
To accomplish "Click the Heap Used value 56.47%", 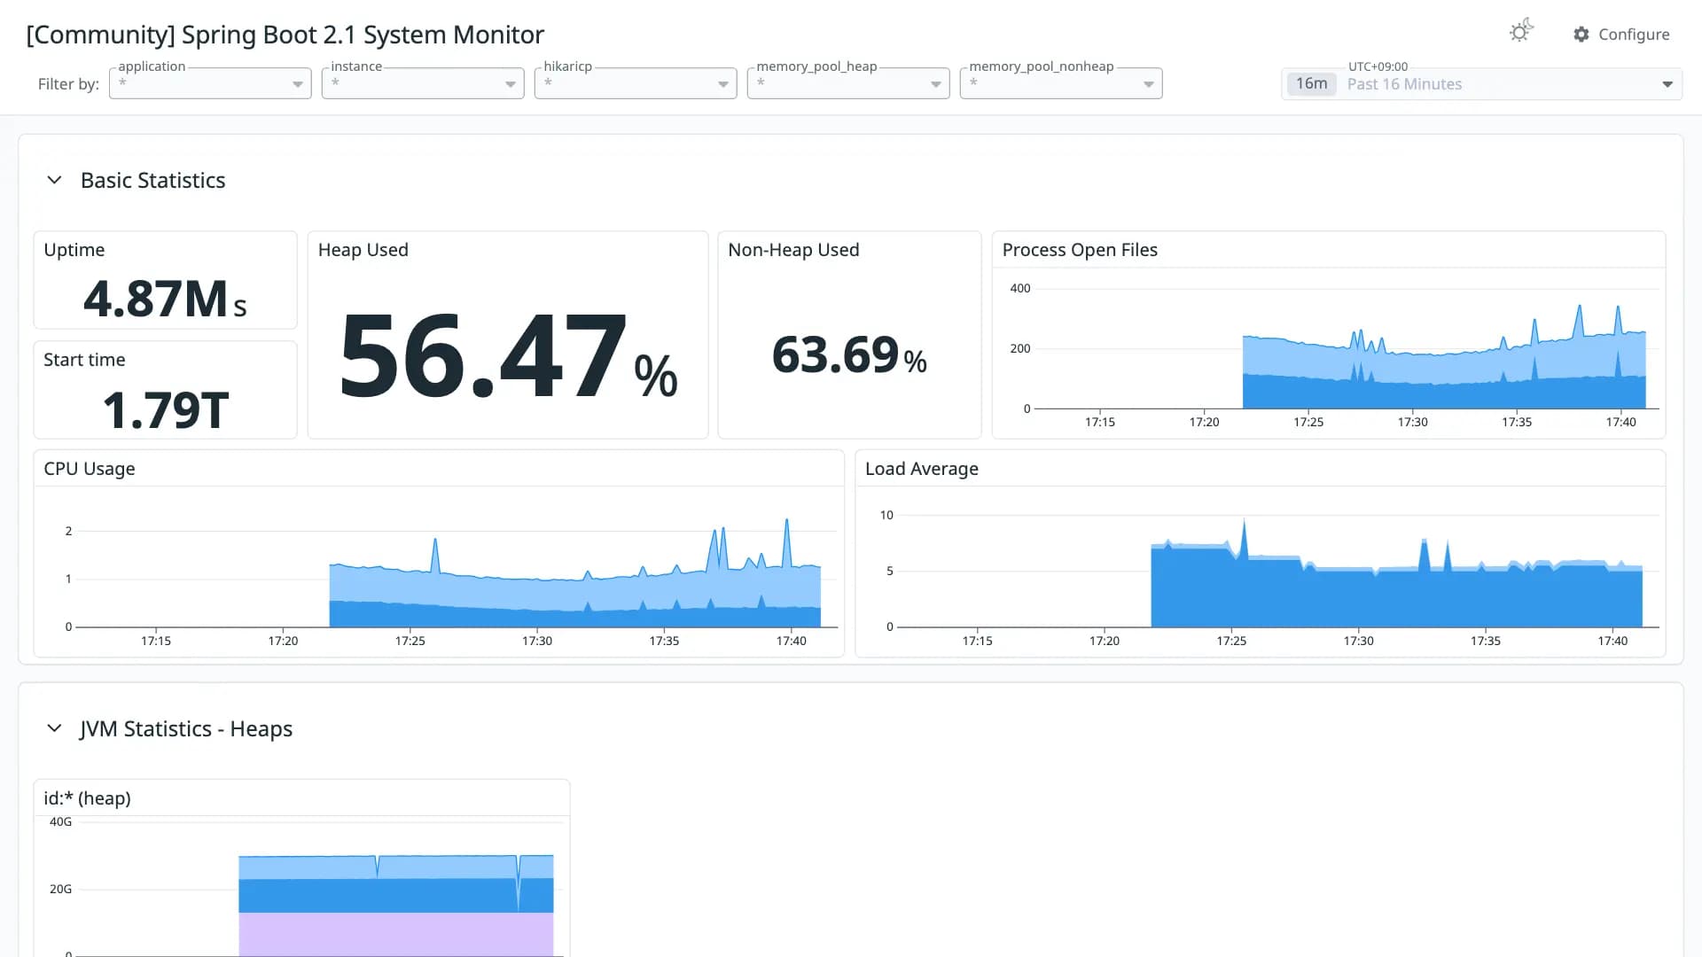I will tap(508, 357).
